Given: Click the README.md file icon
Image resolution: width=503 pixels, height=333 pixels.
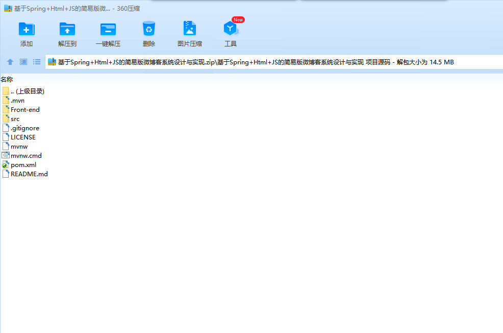Looking at the screenshot, I should 6,174.
